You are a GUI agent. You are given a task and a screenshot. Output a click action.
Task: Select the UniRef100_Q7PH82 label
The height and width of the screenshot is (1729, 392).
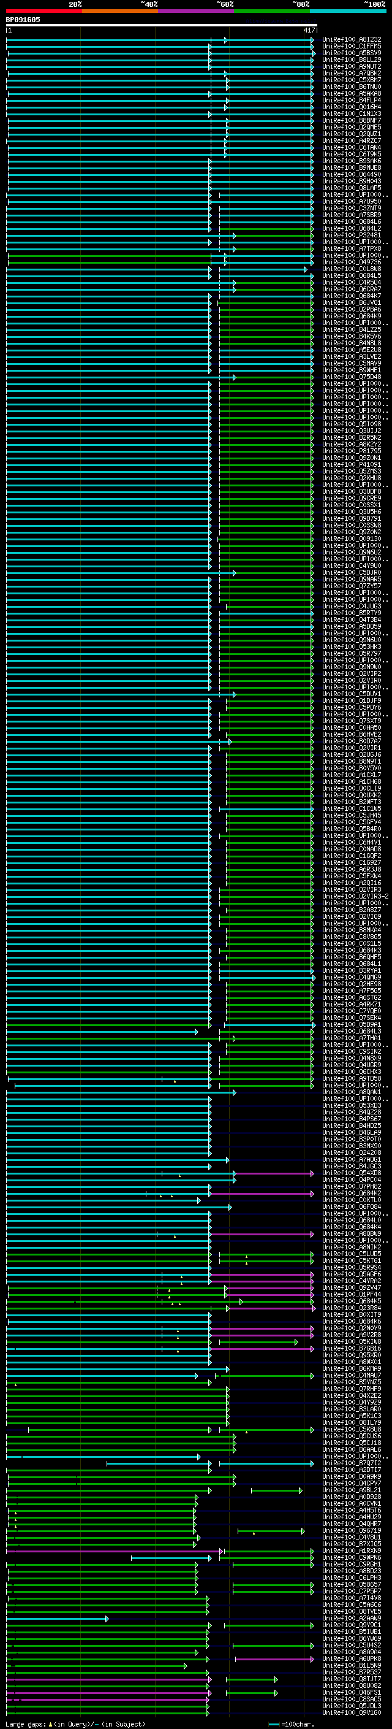(352, 1187)
